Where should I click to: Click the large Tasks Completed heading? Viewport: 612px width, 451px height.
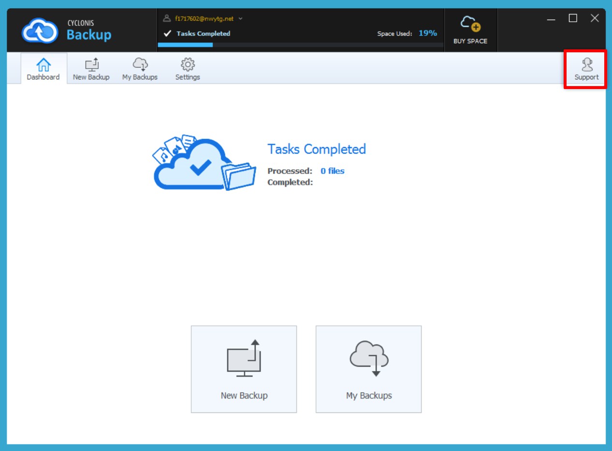click(x=317, y=149)
